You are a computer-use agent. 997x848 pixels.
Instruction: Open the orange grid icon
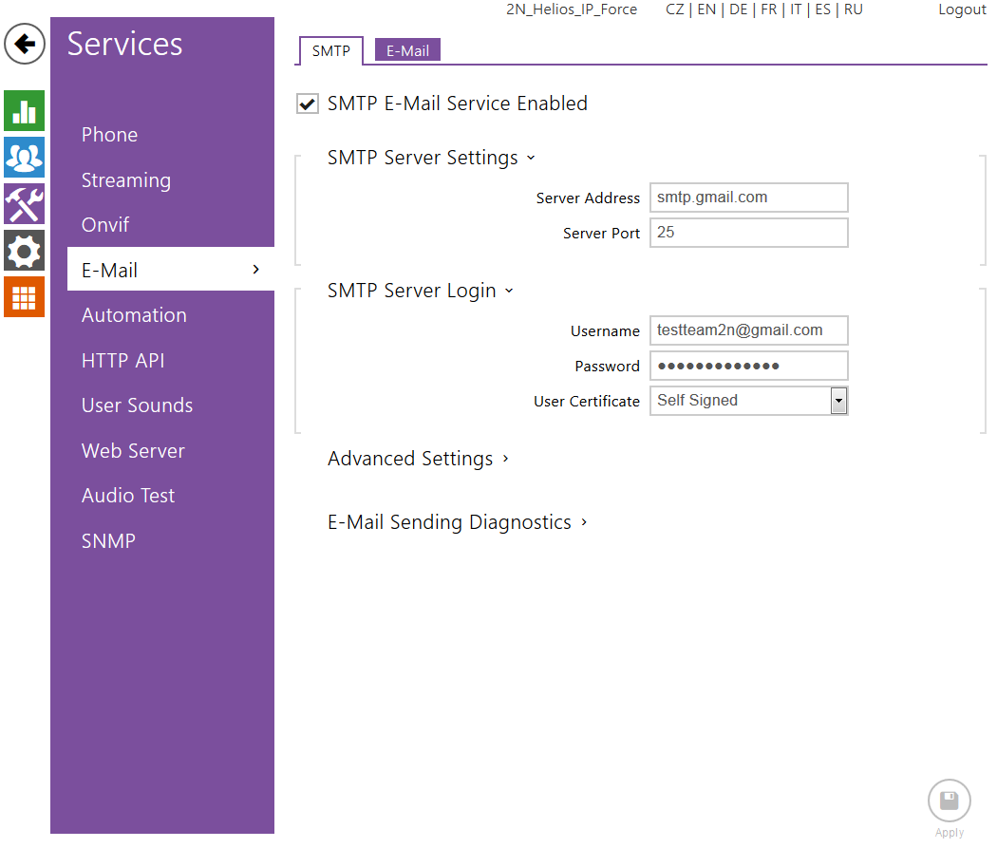24,297
